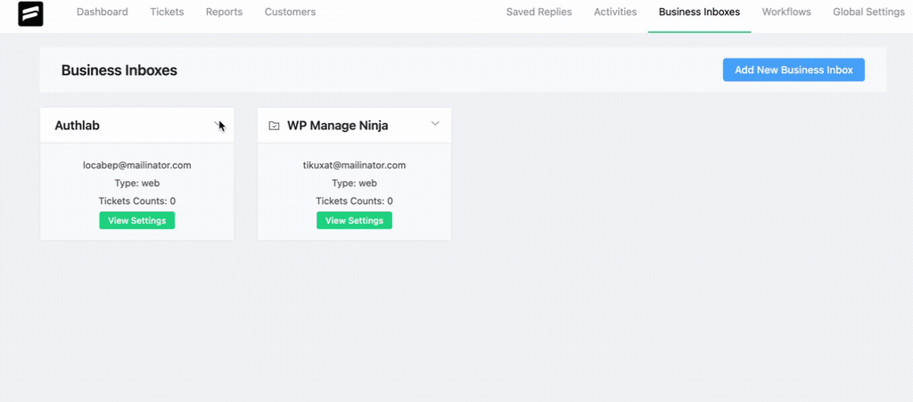This screenshot has height=402, width=913.
Task: Click Add New Business Inbox button
Action: tap(794, 70)
